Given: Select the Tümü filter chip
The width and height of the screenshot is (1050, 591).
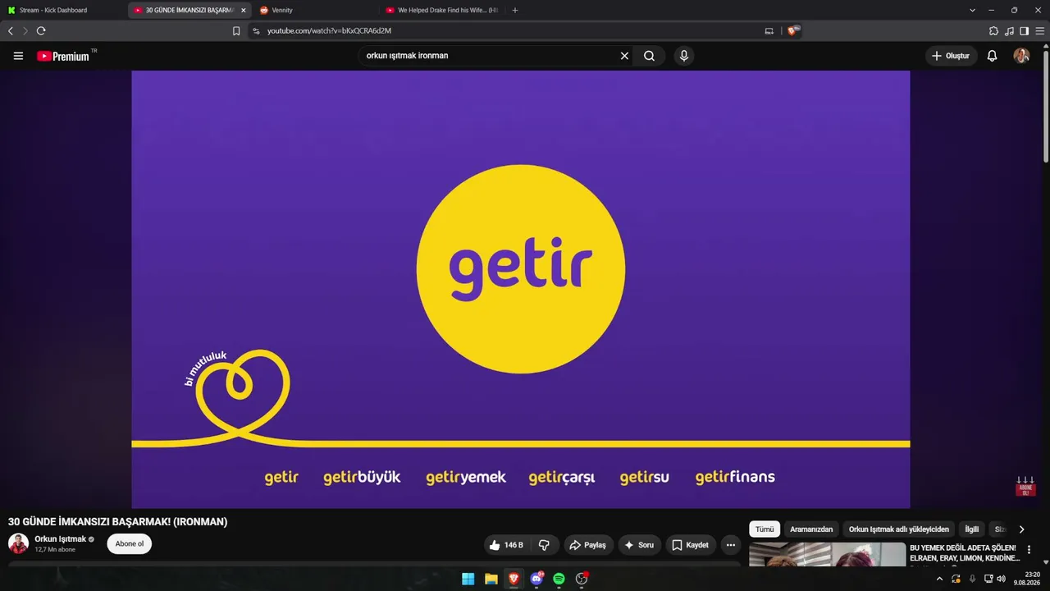Looking at the screenshot, I should click(x=765, y=529).
